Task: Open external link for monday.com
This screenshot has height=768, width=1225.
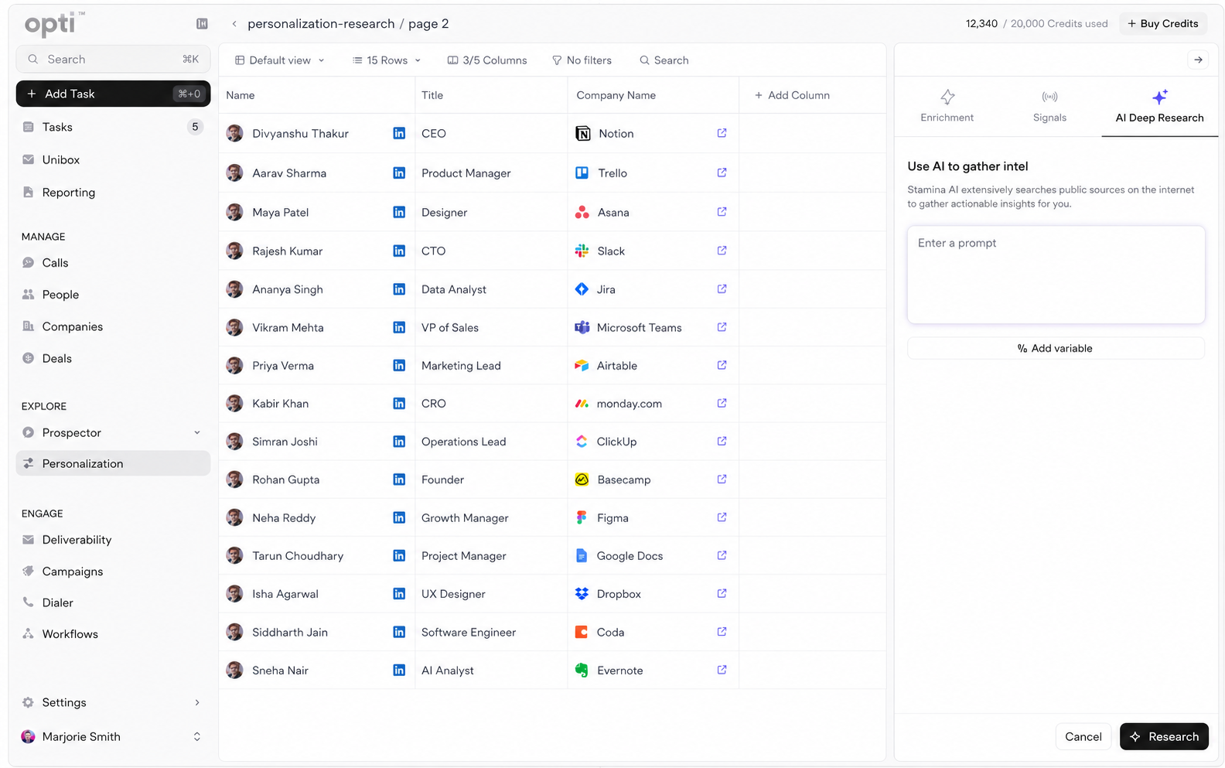Action: click(x=722, y=403)
